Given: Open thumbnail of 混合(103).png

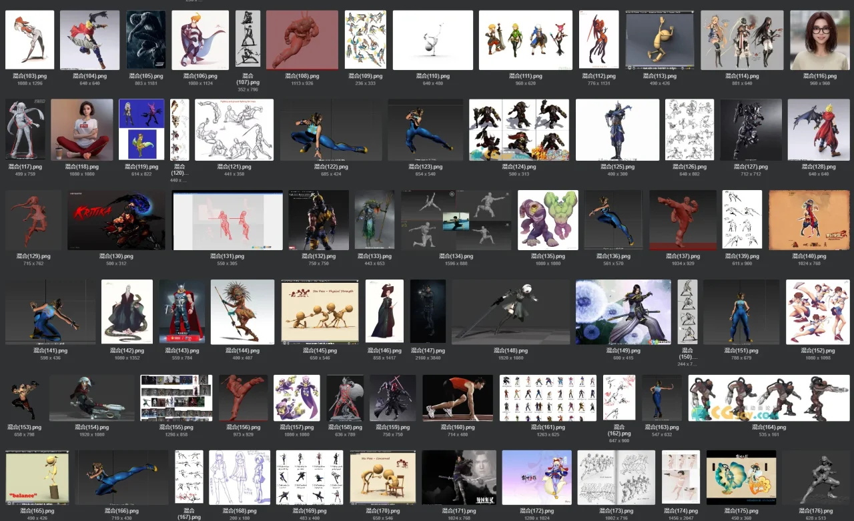Looking at the screenshot, I should click(x=30, y=40).
